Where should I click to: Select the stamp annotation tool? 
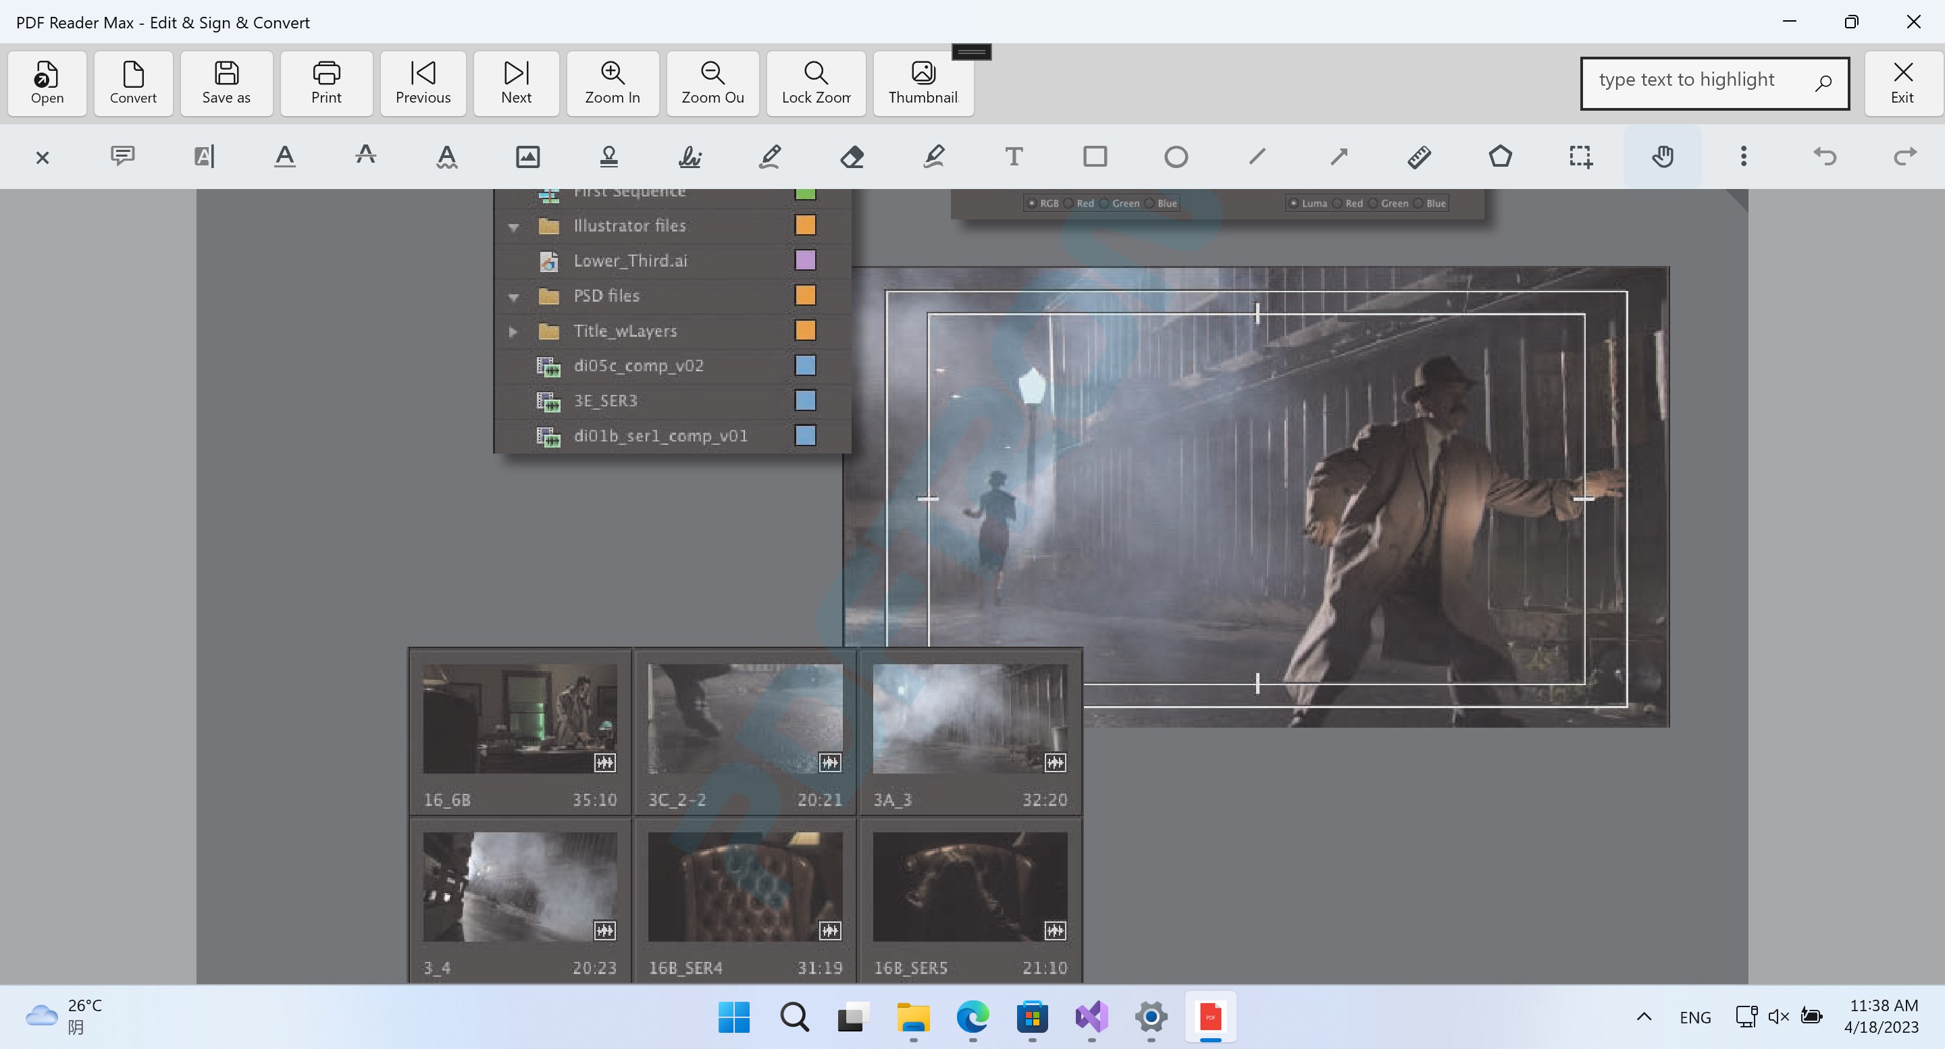click(x=608, y=157)
